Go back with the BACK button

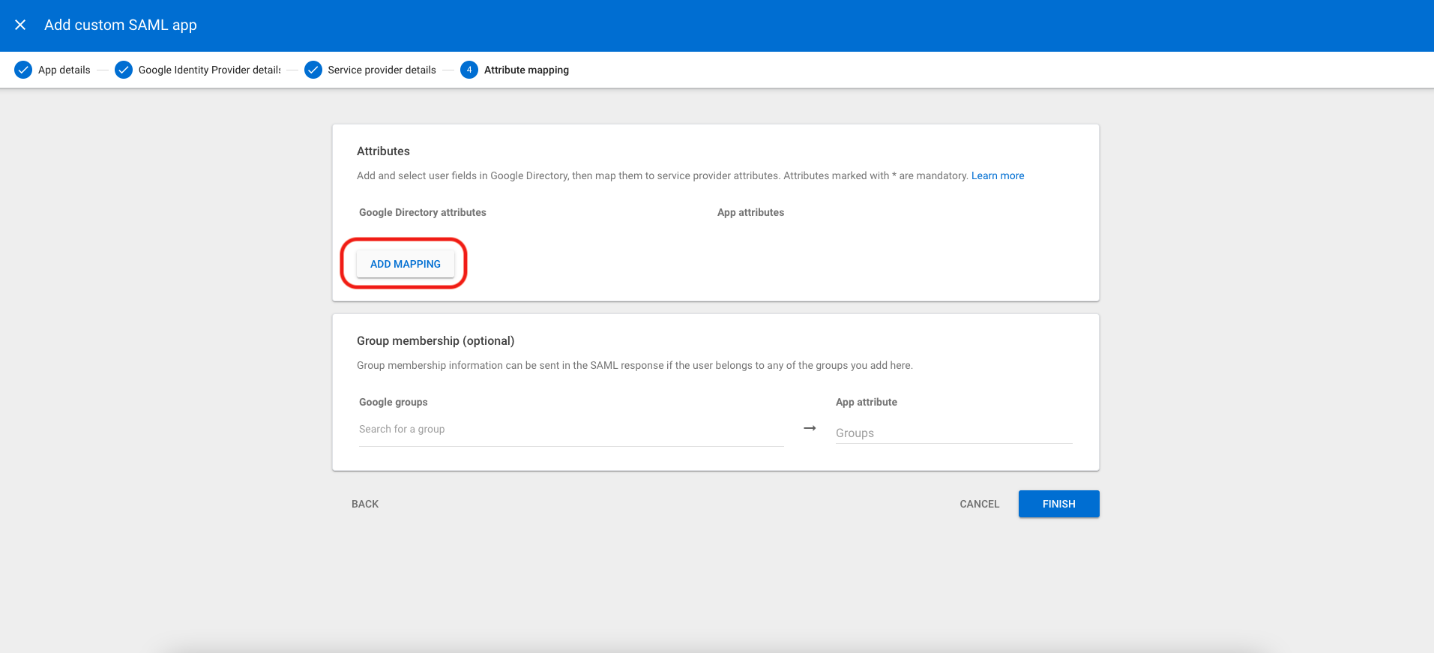365,504
